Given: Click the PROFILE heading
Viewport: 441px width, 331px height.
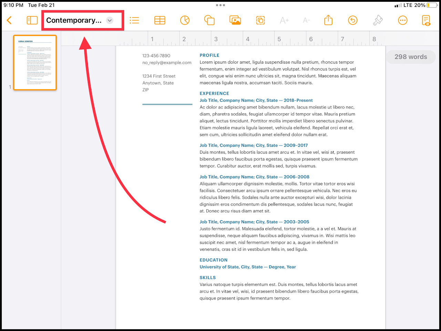Looking at the screenshot, I should click(x=209, y=55).
